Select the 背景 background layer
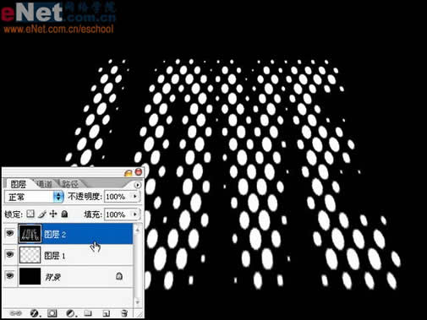Screen dimensions: 427x320 point(68,277)
